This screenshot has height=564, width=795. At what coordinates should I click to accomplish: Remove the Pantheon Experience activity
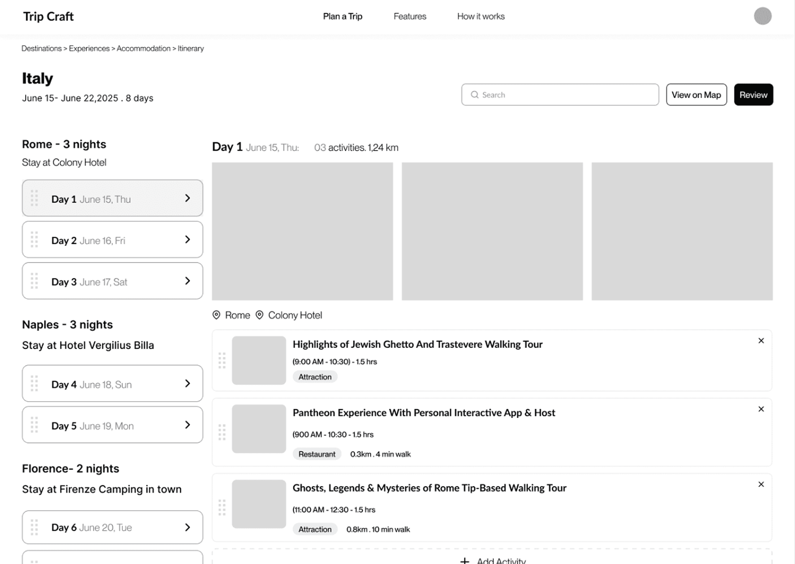point(761,409)
